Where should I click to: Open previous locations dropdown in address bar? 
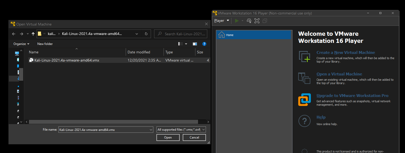[137, 34]
